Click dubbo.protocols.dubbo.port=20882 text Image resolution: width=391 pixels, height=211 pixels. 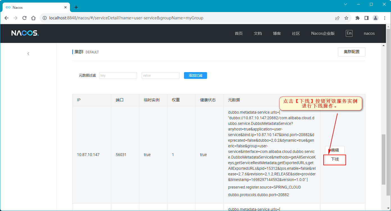coord(258,195)
